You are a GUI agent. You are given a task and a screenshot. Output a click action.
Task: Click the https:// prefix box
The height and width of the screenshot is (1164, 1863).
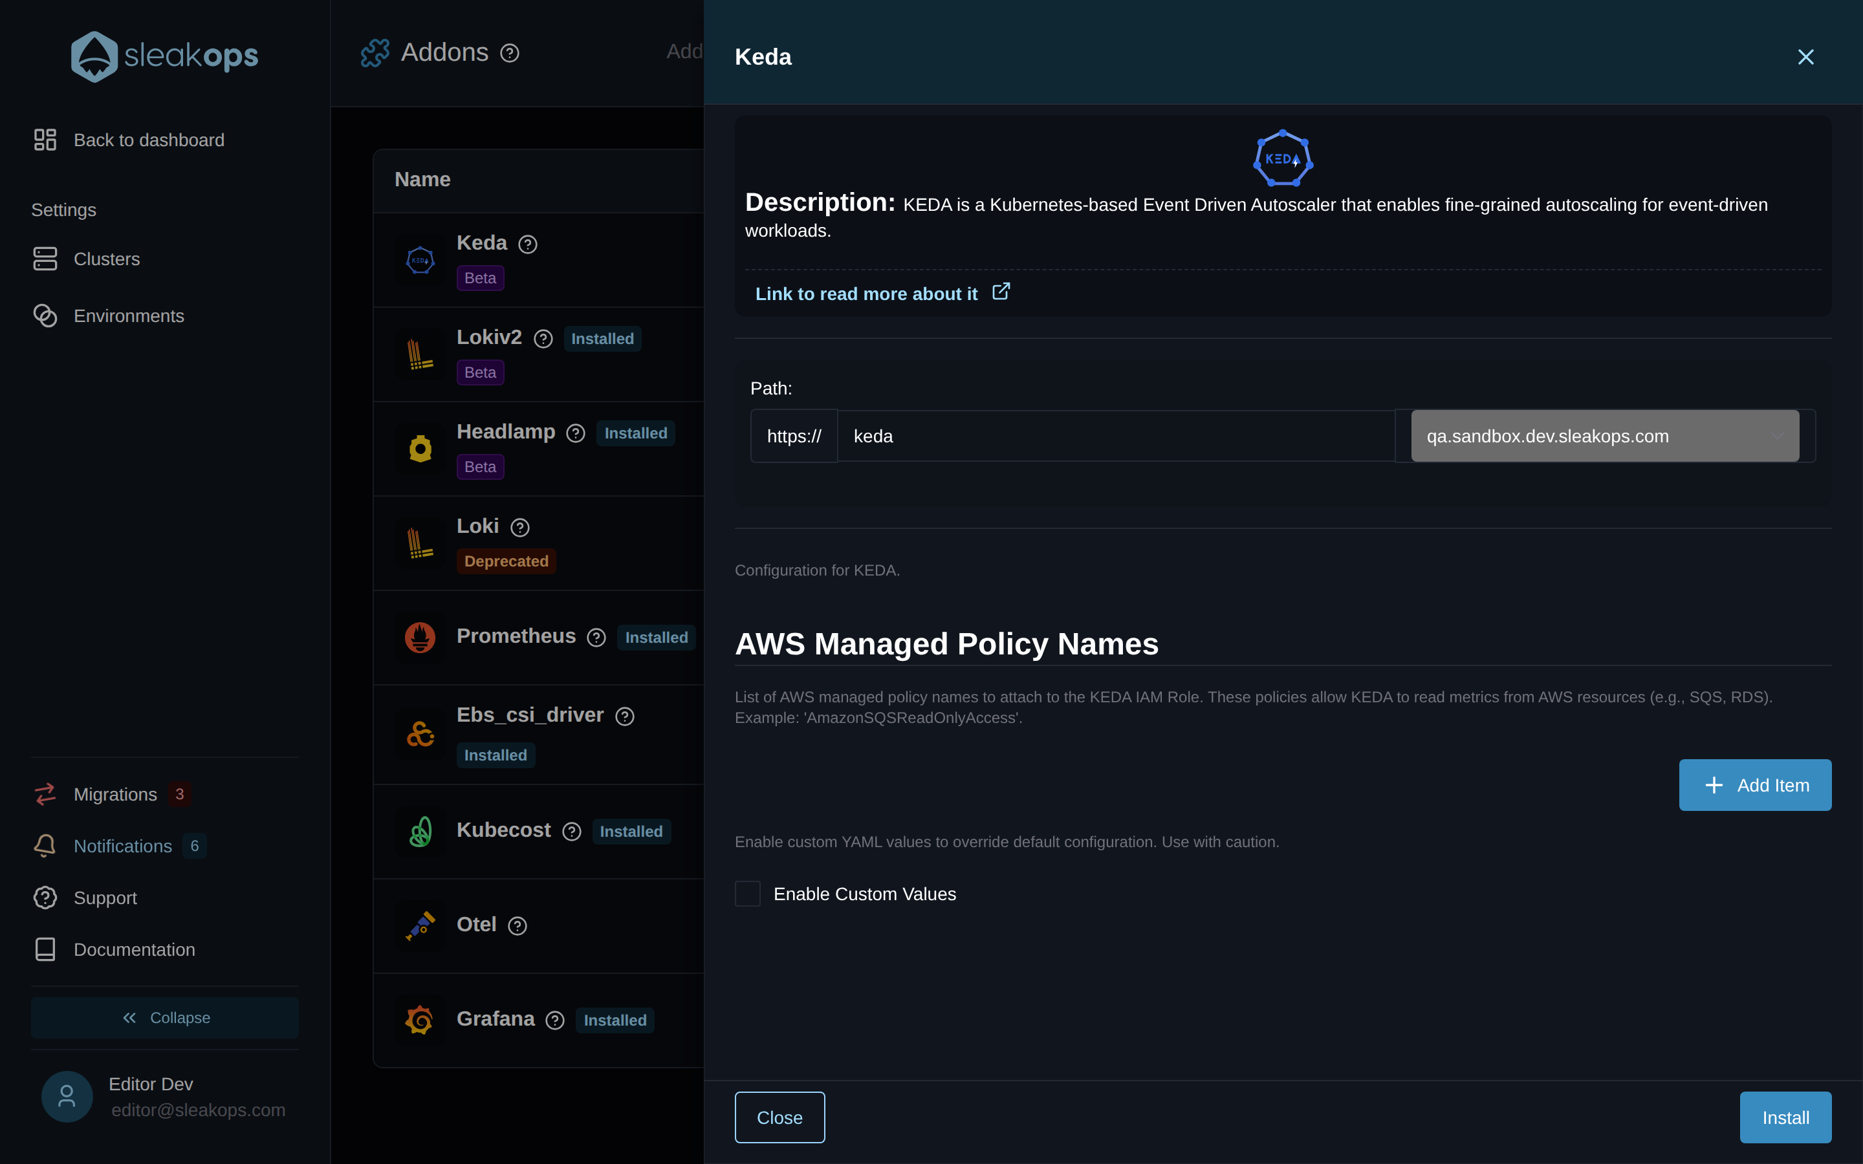click(794, 436)
